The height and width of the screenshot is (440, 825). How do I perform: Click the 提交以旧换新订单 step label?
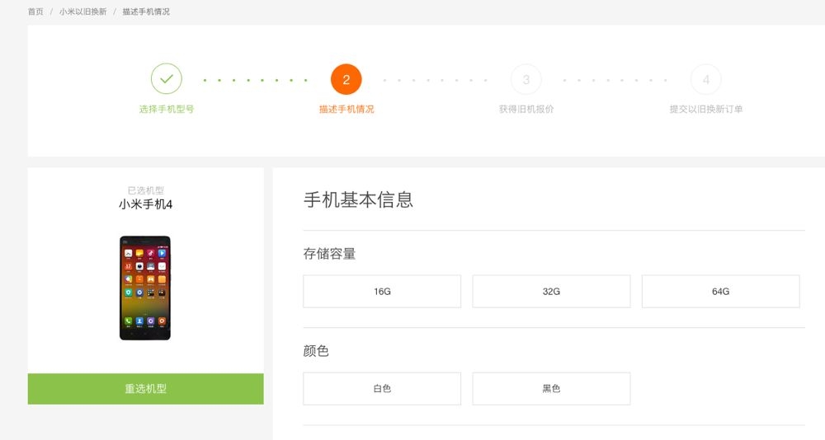[x=705, y=110]
